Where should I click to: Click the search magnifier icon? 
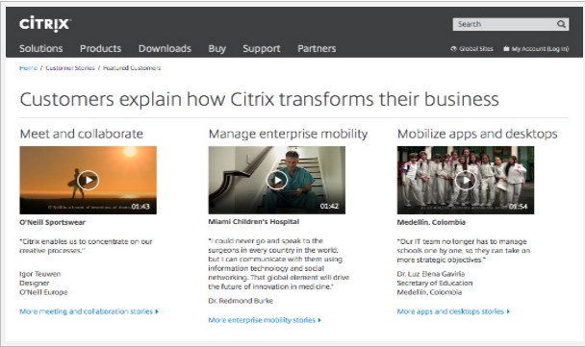561,24
